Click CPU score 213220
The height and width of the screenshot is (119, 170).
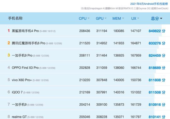[85, 80]
